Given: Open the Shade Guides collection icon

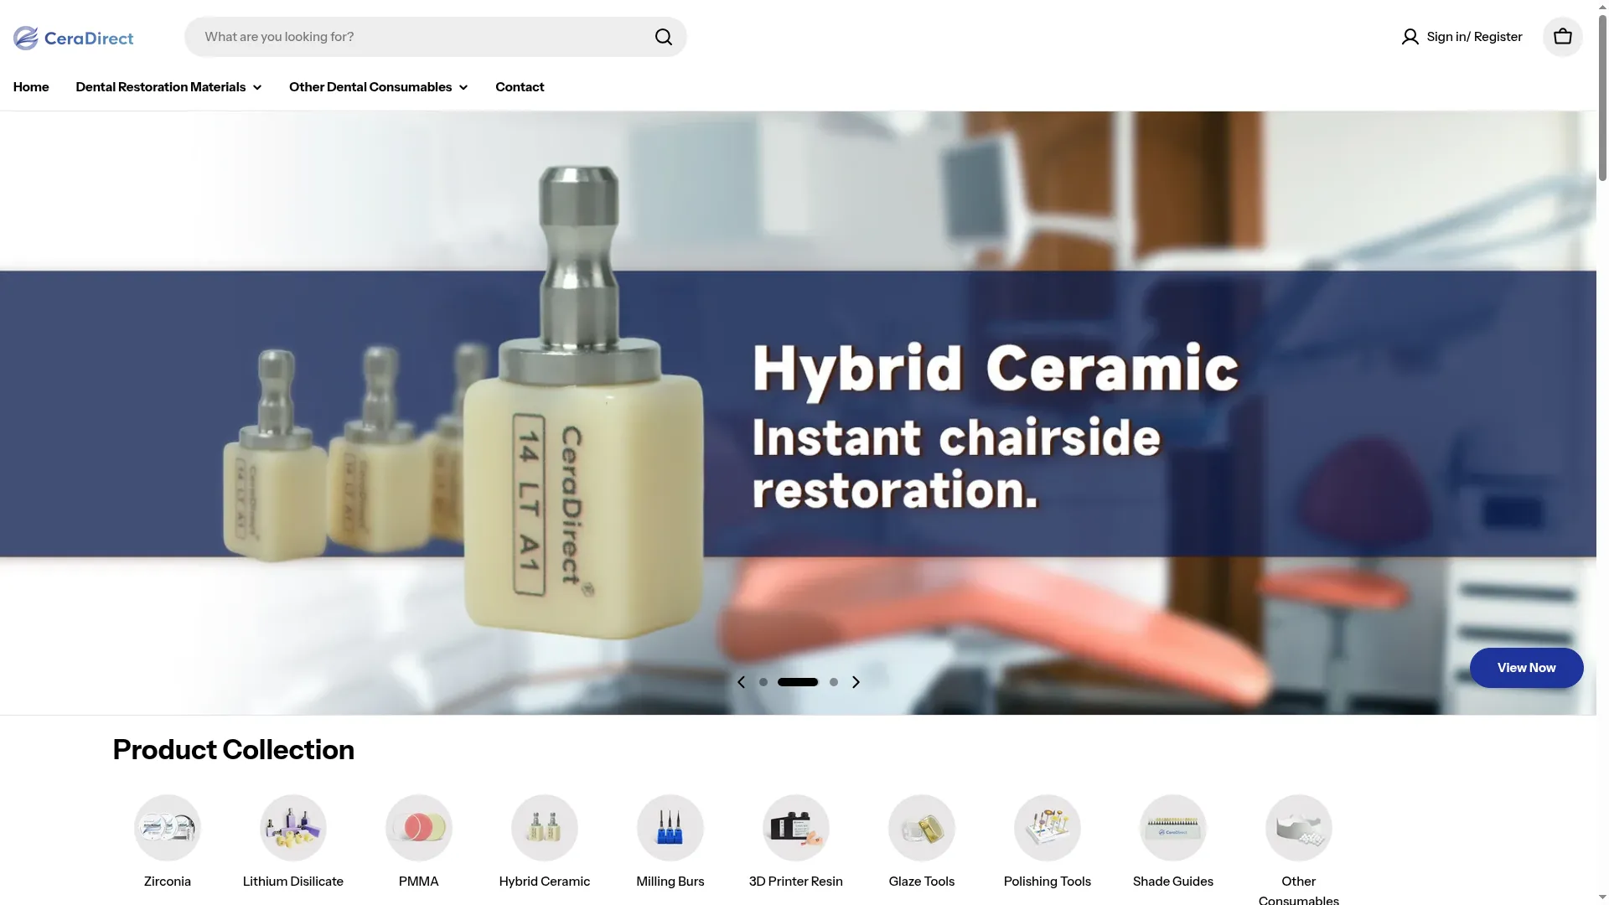Looking at the screenshot, I should [1173, 828].
